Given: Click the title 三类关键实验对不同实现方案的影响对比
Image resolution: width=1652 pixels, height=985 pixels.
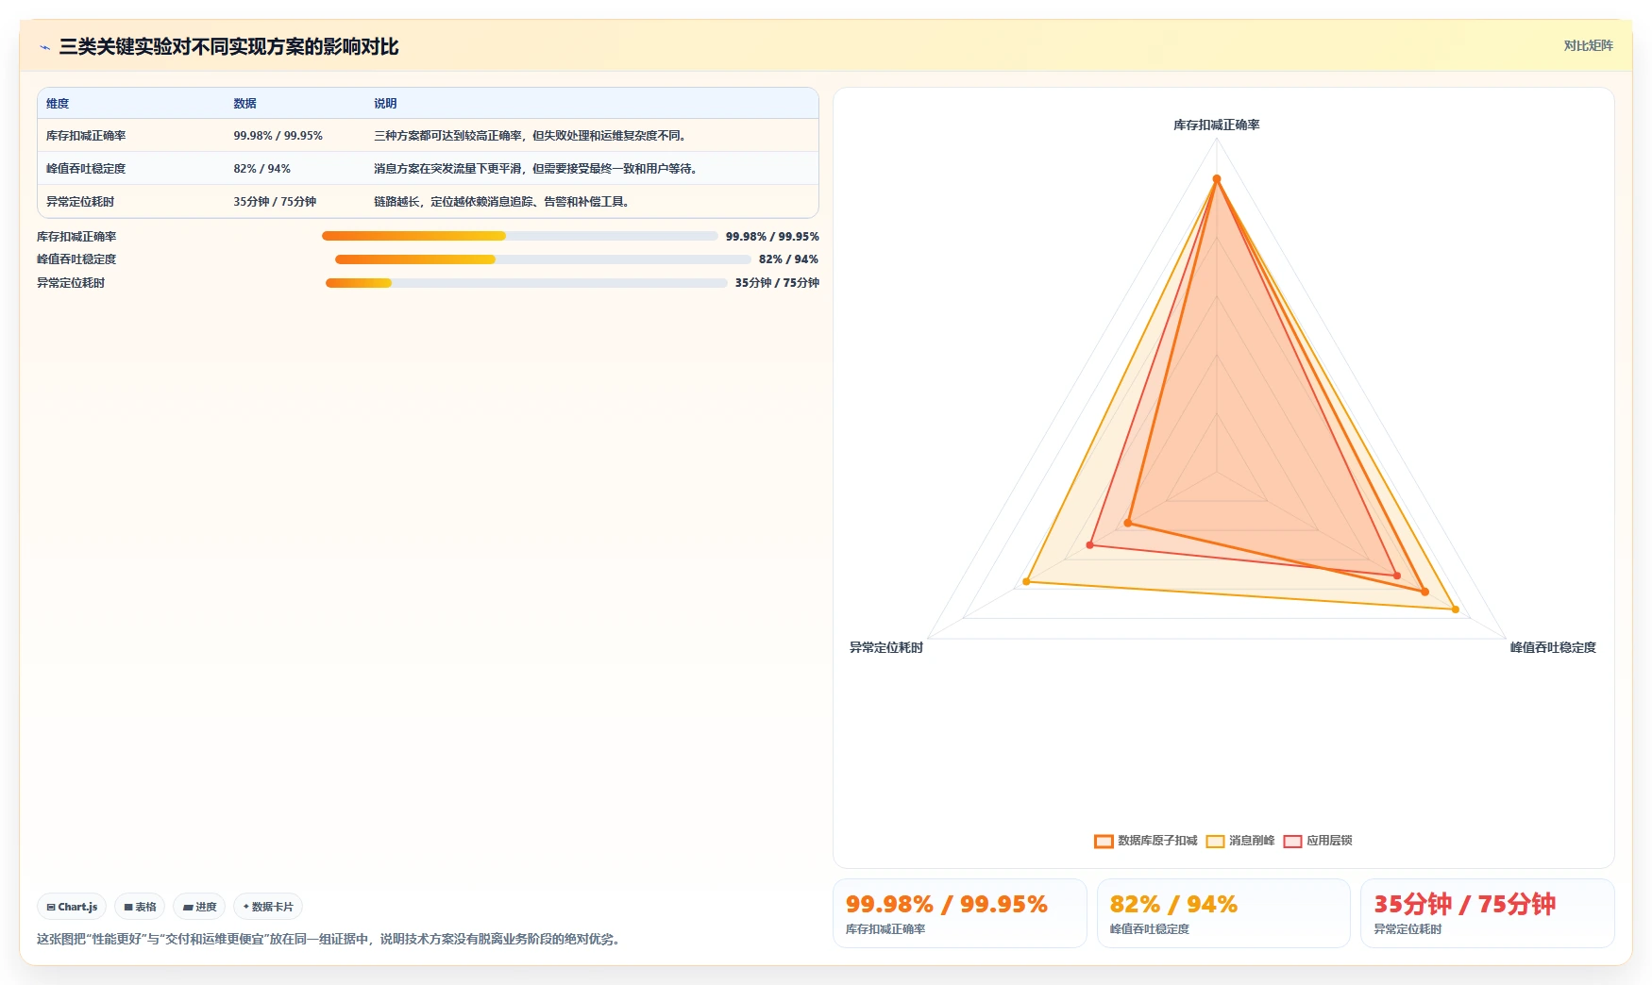Looking at the screenshot, I should tap(228, 47).
